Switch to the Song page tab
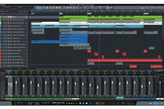 (x=152, y=8)
